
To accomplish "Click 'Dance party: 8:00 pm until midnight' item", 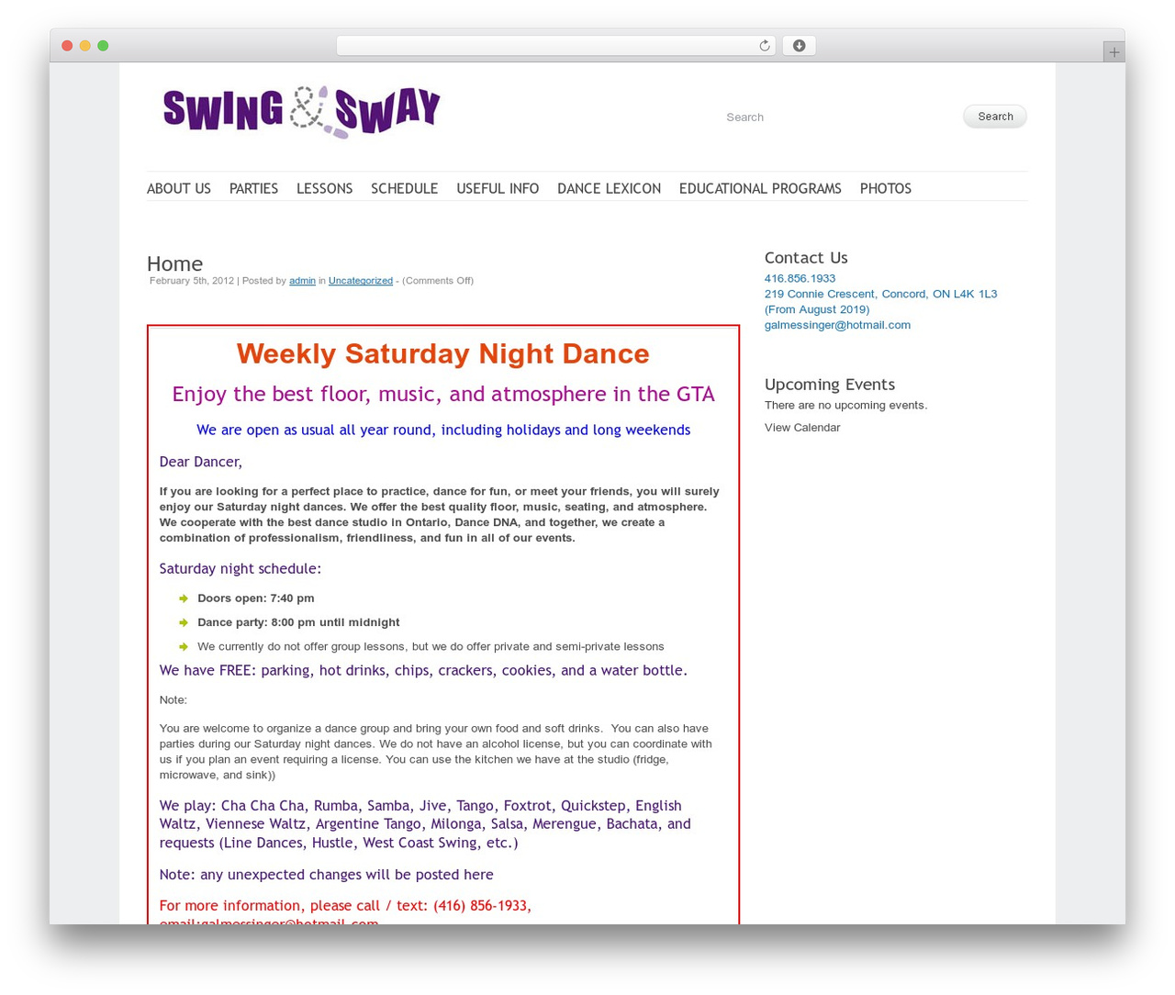I will click(298, 622).
